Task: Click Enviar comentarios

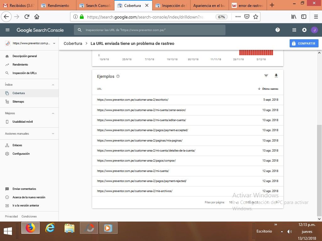Action: tap(29, 189)
